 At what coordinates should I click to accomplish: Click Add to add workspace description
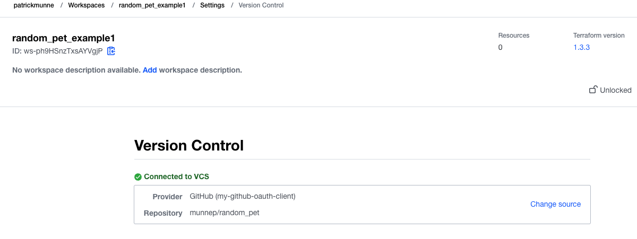coord(150,70)
